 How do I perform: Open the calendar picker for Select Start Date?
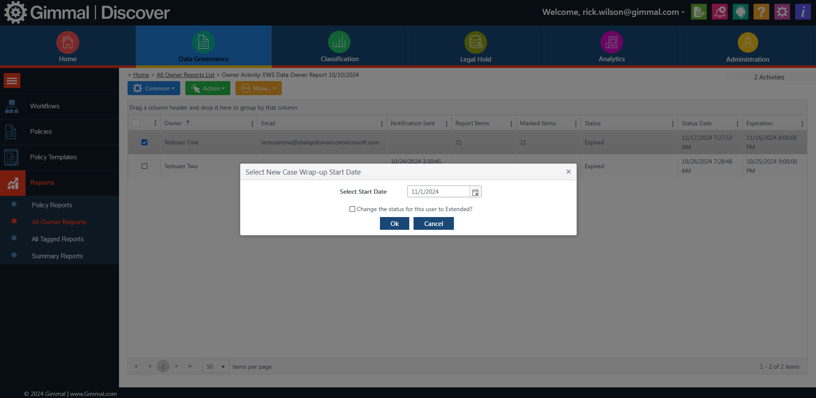[475, 192]
